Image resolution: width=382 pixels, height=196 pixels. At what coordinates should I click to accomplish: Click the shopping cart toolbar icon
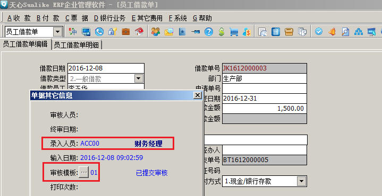[x=234, y=32]
